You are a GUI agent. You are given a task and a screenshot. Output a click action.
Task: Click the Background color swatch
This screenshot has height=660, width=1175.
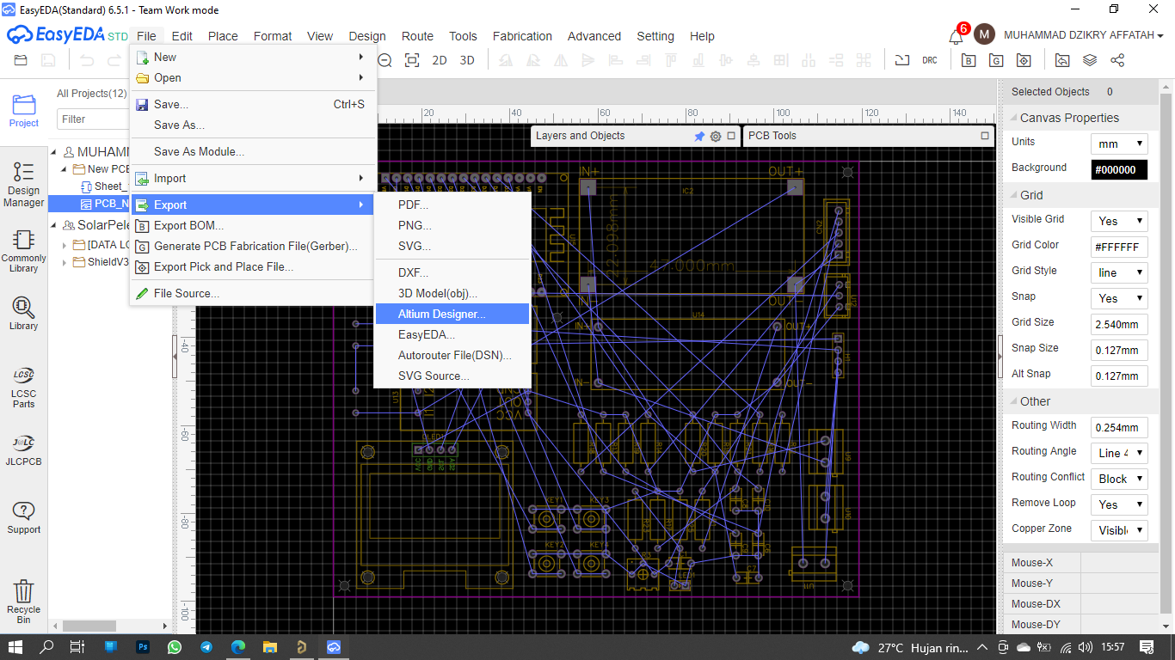tap(1119, 169)
